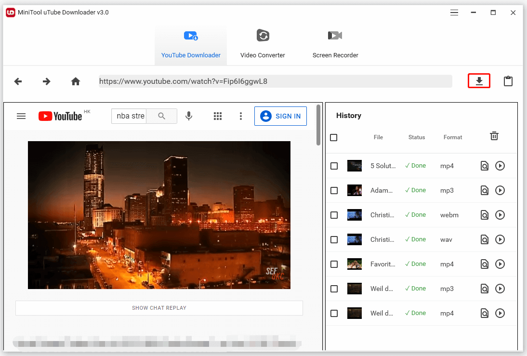Click the forward navigation arrow
Image resolution: width=527 pixels, height=356 pixels.
pos(46,81)
